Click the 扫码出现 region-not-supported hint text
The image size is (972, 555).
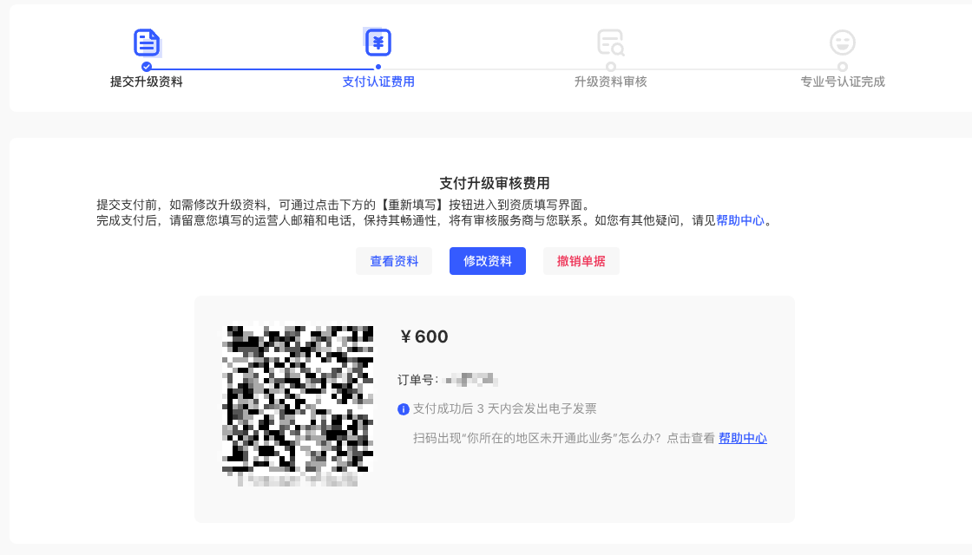click(564, 439)
